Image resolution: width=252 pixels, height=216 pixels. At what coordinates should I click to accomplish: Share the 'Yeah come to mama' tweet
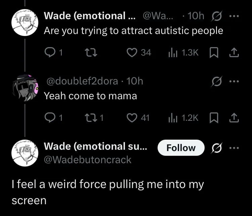click(x=234, y=118)
